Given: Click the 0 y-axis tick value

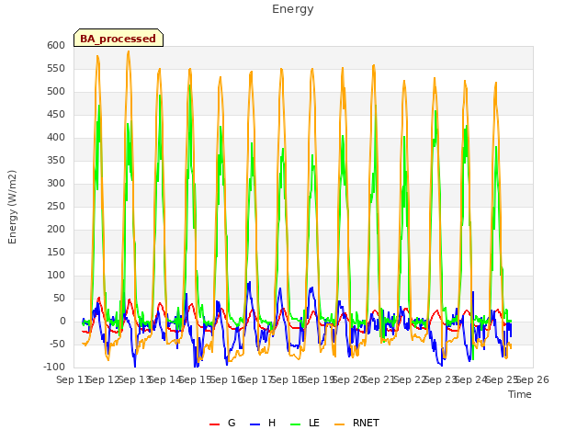Looking at the screenshot, I should tap(62, 321).
